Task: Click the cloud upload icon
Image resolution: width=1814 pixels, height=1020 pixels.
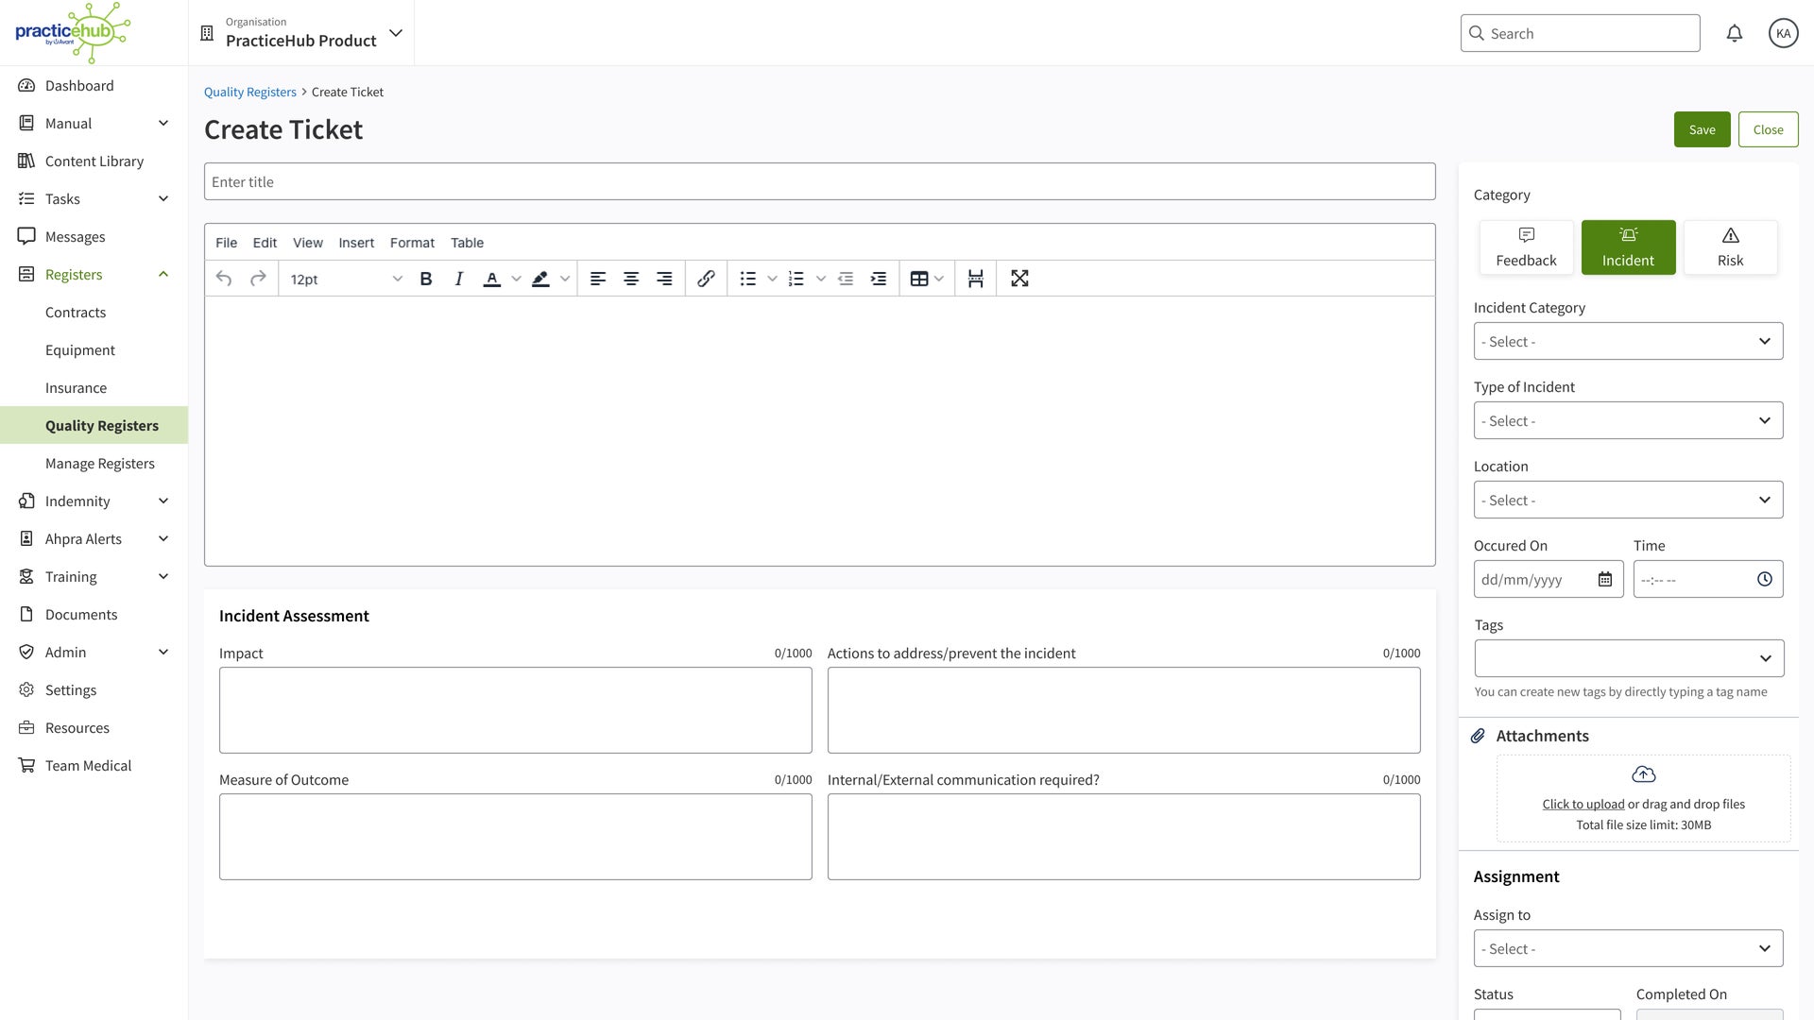Action: (x=1644, y=774)
